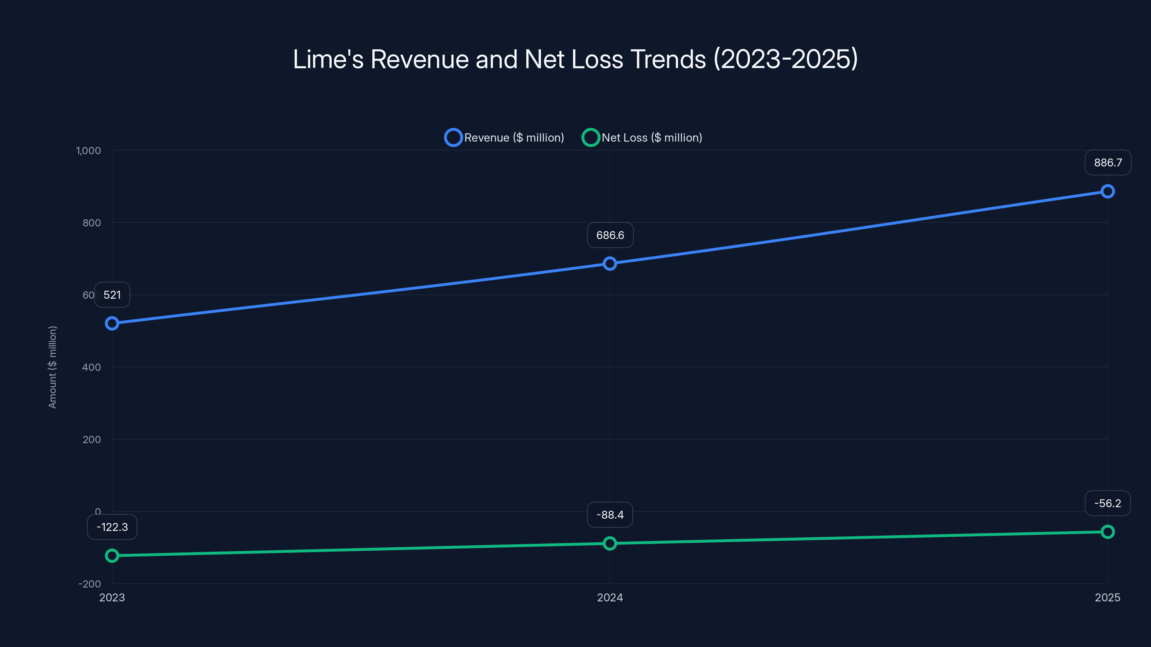Toggle the Net Loss ($ million) legend item
This screenshot has height=647, width=1151.
click(642, 138)
